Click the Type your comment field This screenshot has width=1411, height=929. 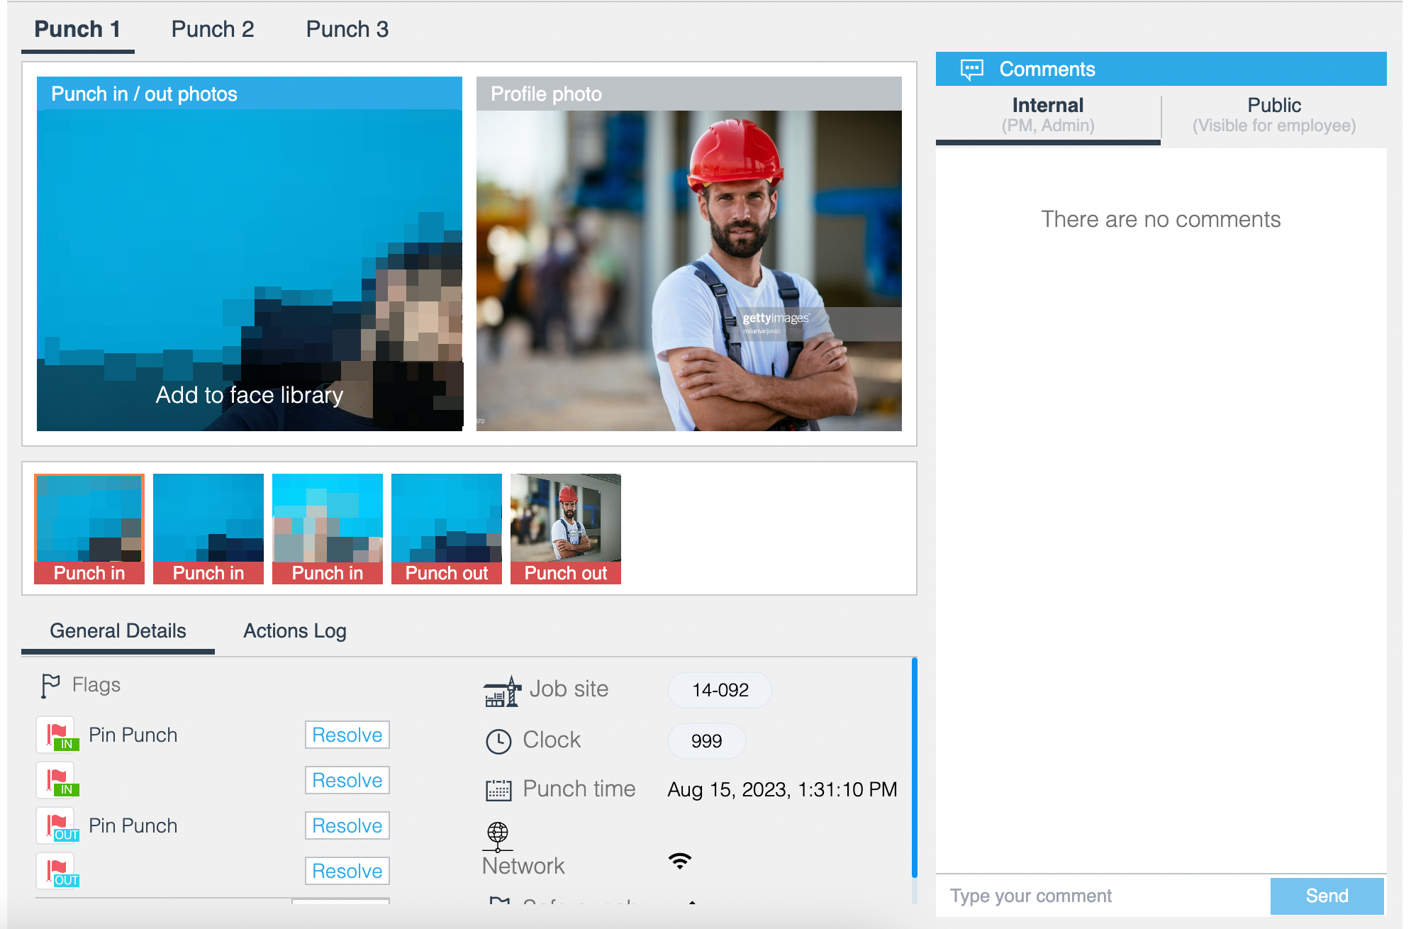coord(1103,896)
